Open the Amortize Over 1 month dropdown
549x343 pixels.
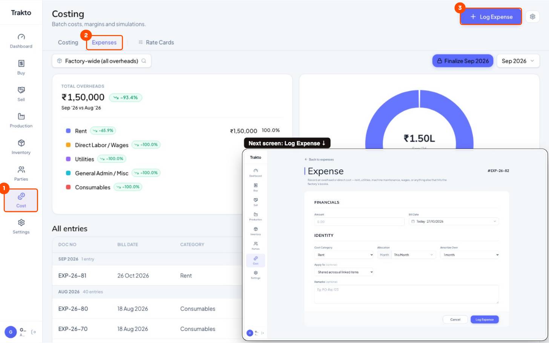[470, 255]
